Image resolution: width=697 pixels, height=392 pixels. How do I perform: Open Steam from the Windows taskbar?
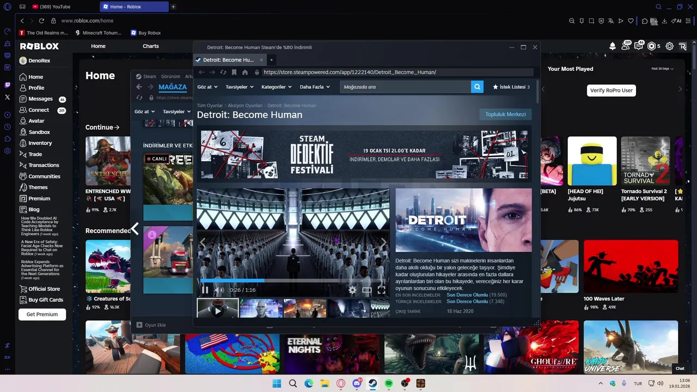(x=373, y=383)
